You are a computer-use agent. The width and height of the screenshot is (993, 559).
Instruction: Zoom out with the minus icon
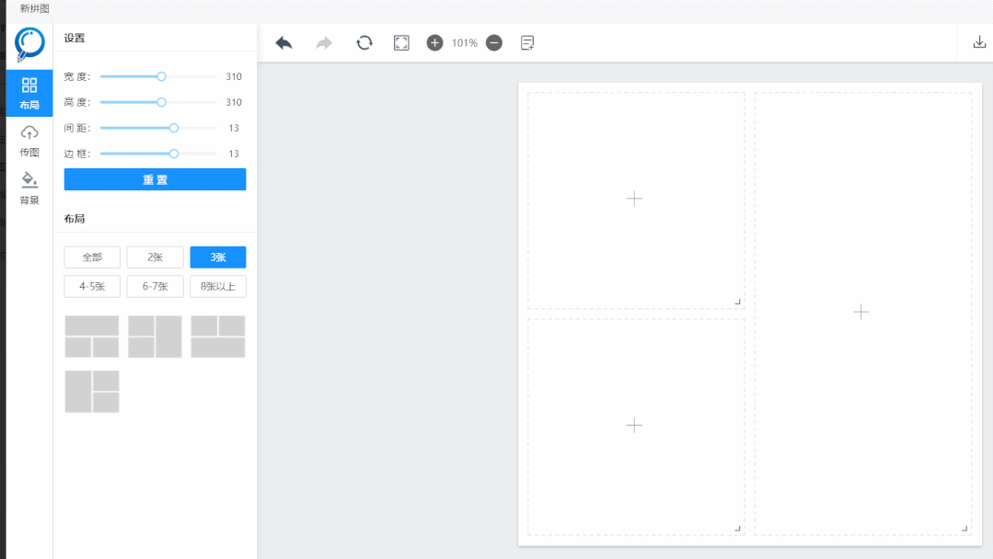pos(494,43)
